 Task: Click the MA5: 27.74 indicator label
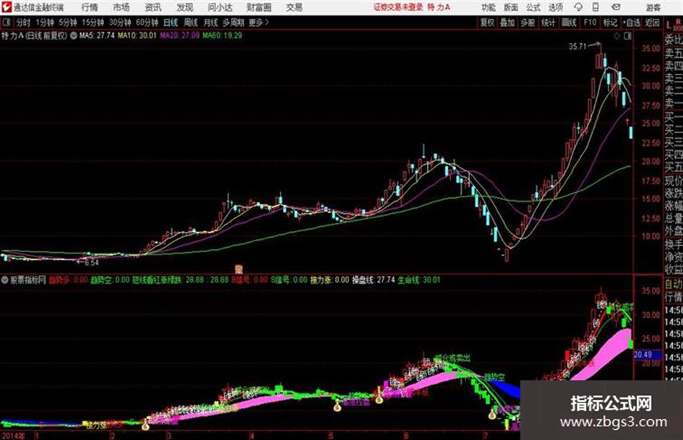tap(97, 35)
